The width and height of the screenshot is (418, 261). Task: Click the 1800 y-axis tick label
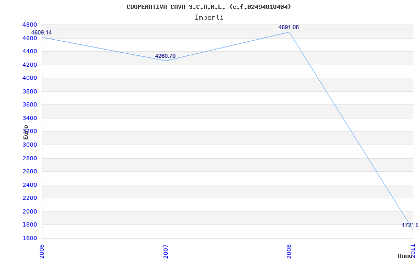point(30,225)
